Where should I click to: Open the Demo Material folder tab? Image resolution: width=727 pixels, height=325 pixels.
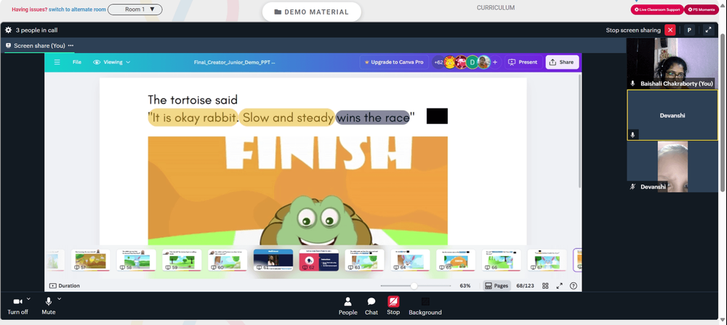pos(312,12)
